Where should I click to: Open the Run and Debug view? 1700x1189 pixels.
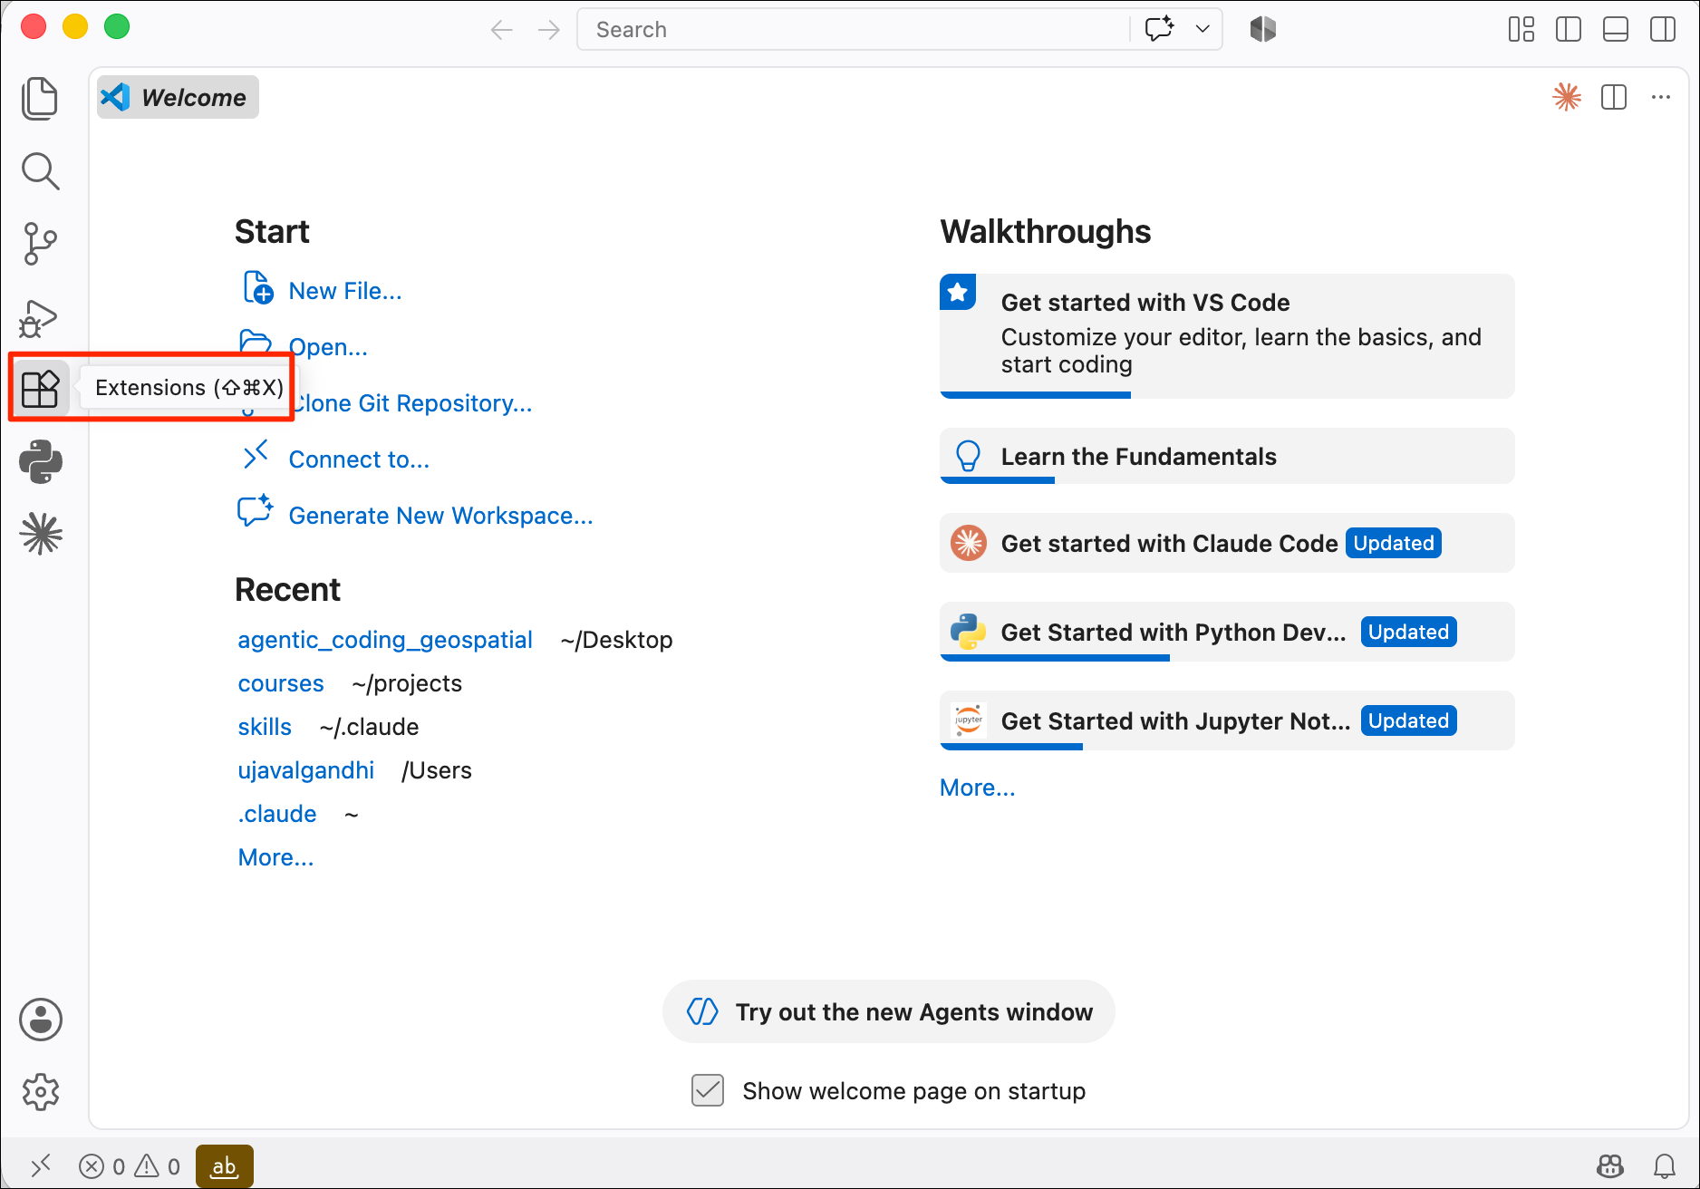40,317
